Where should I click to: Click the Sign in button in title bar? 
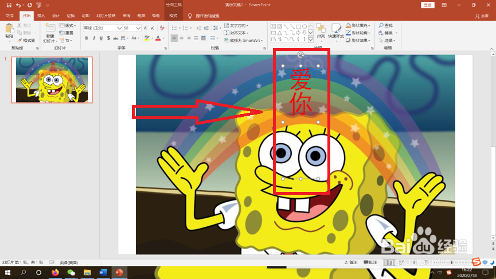(428, 5)
